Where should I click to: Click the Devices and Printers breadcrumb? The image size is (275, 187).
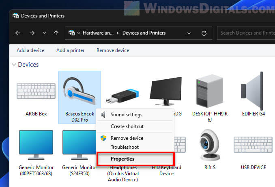[144, 33]
